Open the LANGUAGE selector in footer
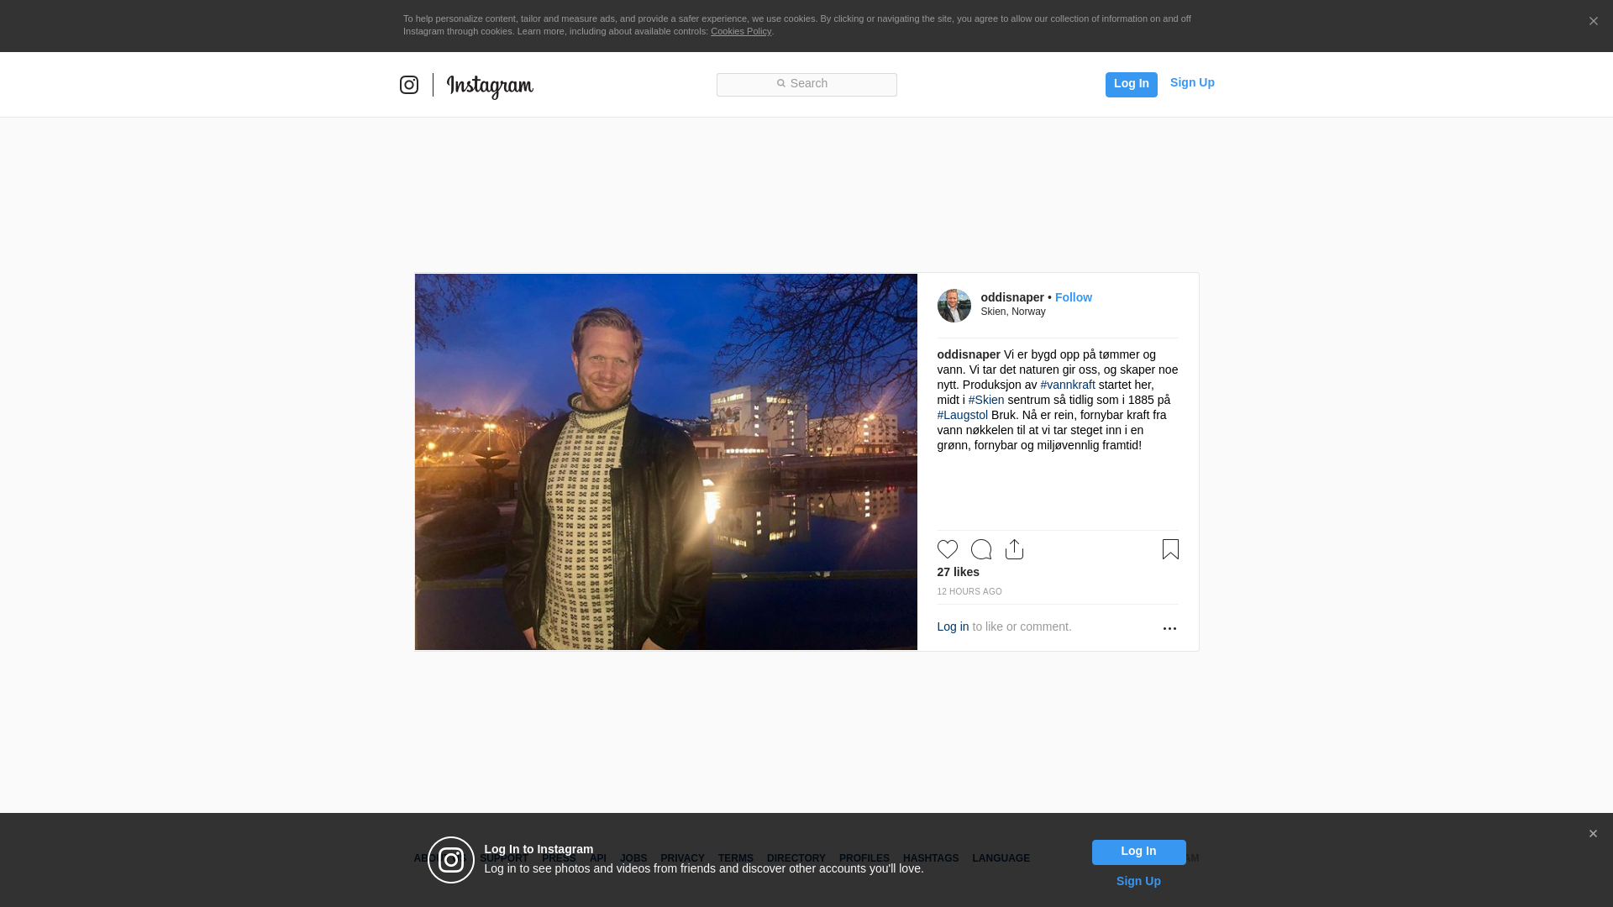Image resolution: width=1613 pixels, height=907 pixels. click(x=1001, y=858)
